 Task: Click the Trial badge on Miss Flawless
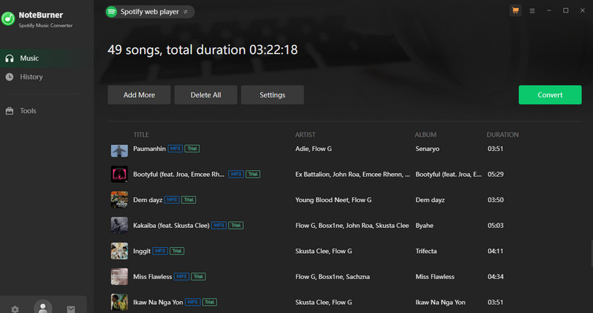199,277
